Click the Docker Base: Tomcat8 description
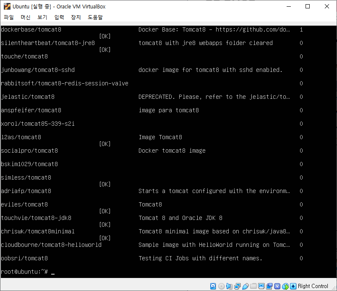The height and width of the screenshot is (291, 337). pos(214,29)
